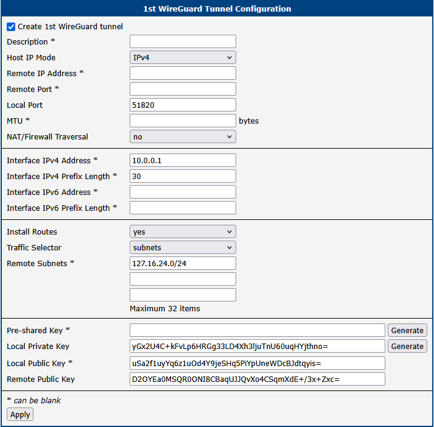Click the Local Public Key field
Image resolution: width=434 pixels, height=427 pixels.
[x=257, y=363]
